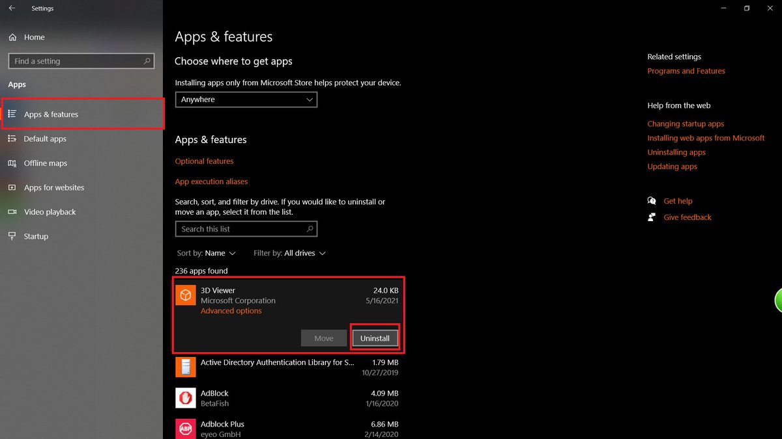Open the App execution aliases link
This screenshot has width=782, height=439.
coord(211,181)
